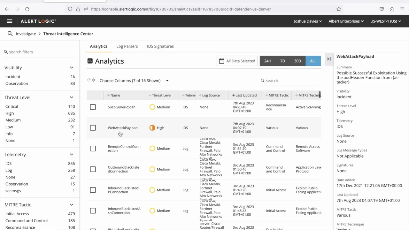Open the Albert Enterprises account dropdown
The image size is (409, 230).
[x=346, y=21]
